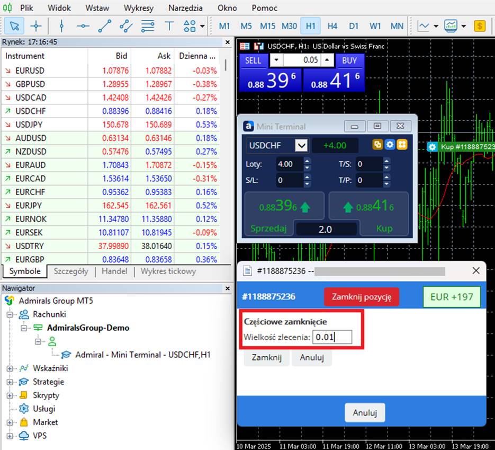Click the Sprzedaj button in Mini Terminal
Image resolution: width=495 pixels, height=450 pixels.
coord(268,228)
